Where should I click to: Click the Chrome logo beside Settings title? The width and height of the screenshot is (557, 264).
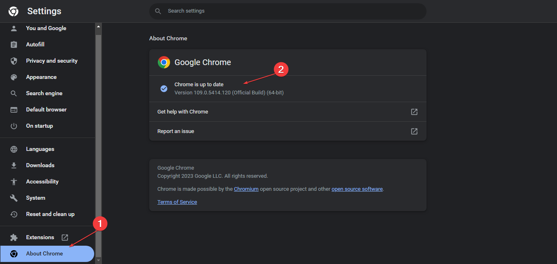coord(13,11)
